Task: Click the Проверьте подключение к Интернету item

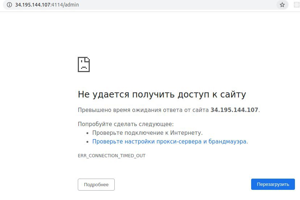Action: coord(147,133)
